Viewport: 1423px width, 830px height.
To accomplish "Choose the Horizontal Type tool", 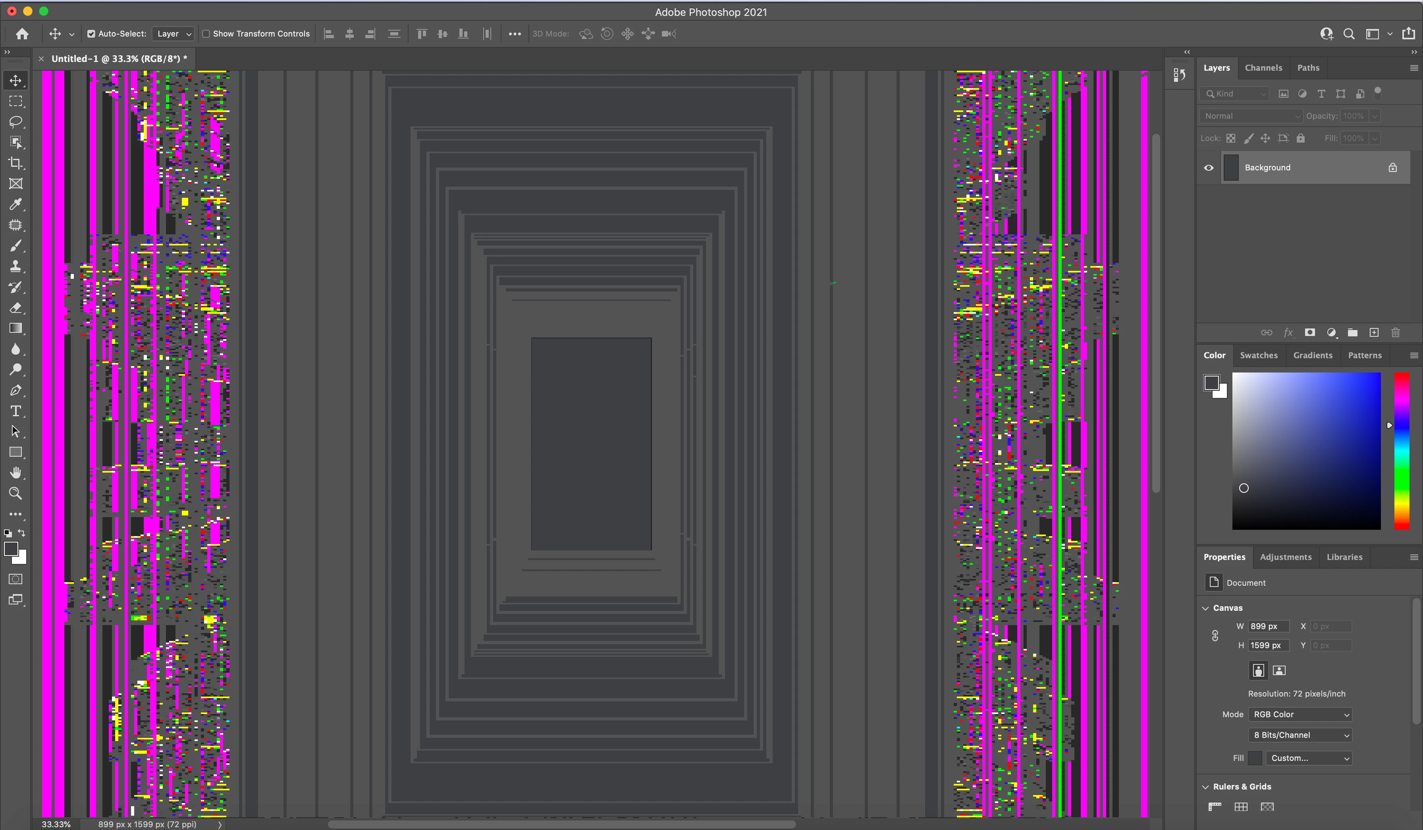I will [15, 411].
